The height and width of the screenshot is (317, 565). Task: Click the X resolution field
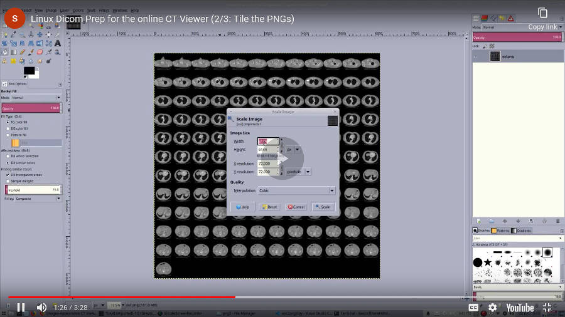268,164
